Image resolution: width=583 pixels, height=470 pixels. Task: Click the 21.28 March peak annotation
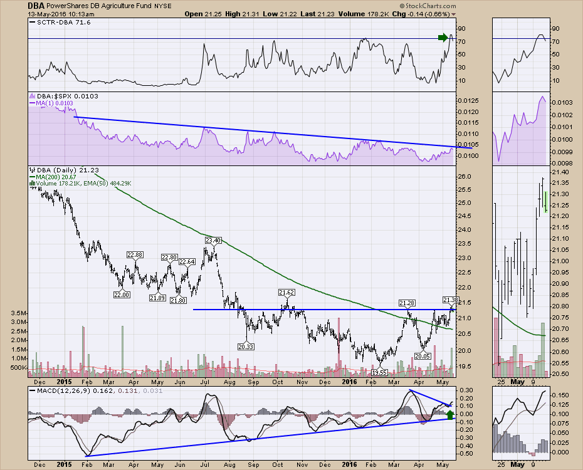pyautogui.click(x=407, y=303)
